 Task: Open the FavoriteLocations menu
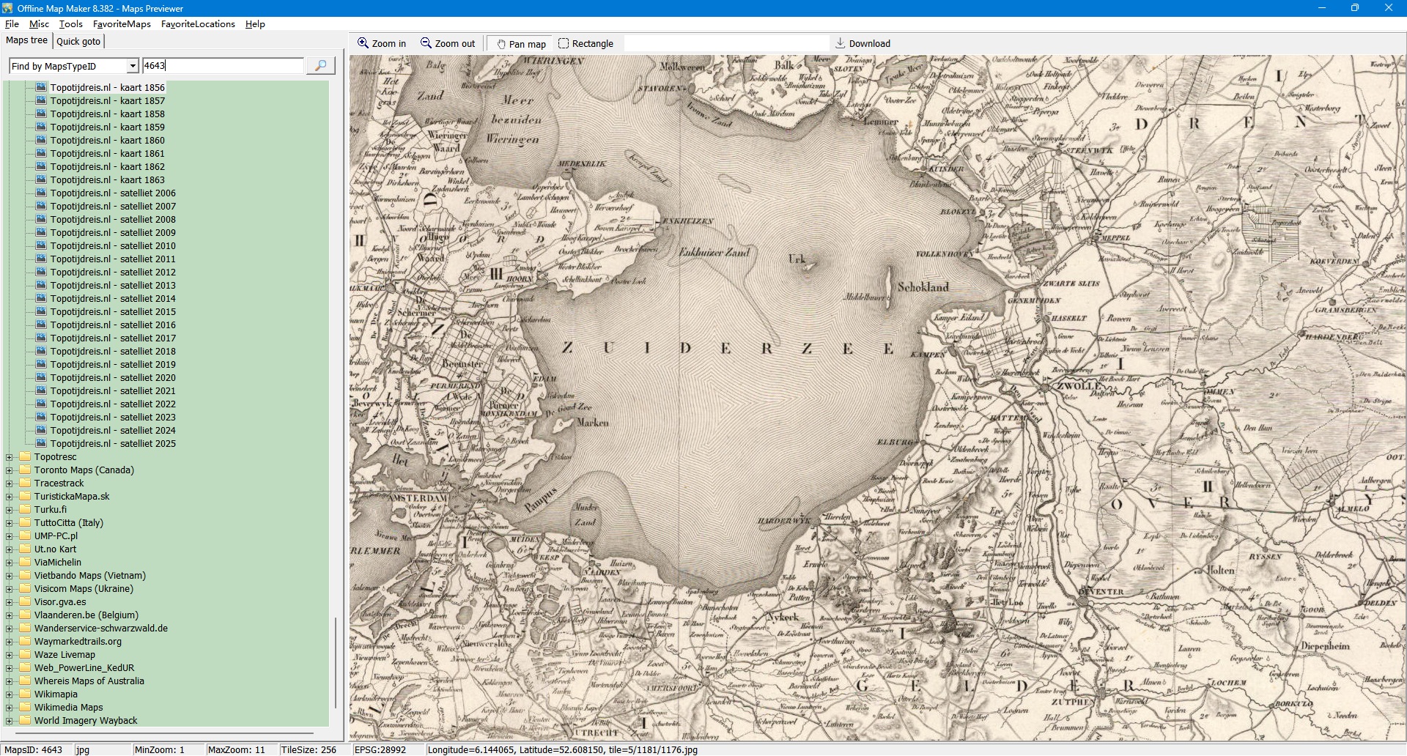pyautogui.click(x=198, y=24)
